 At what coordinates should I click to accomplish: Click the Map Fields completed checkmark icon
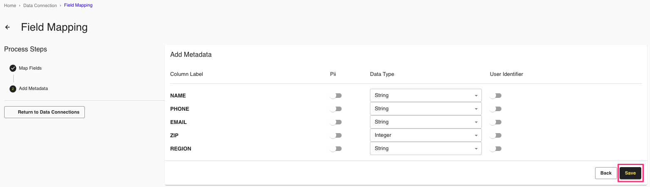coord(13,68)
